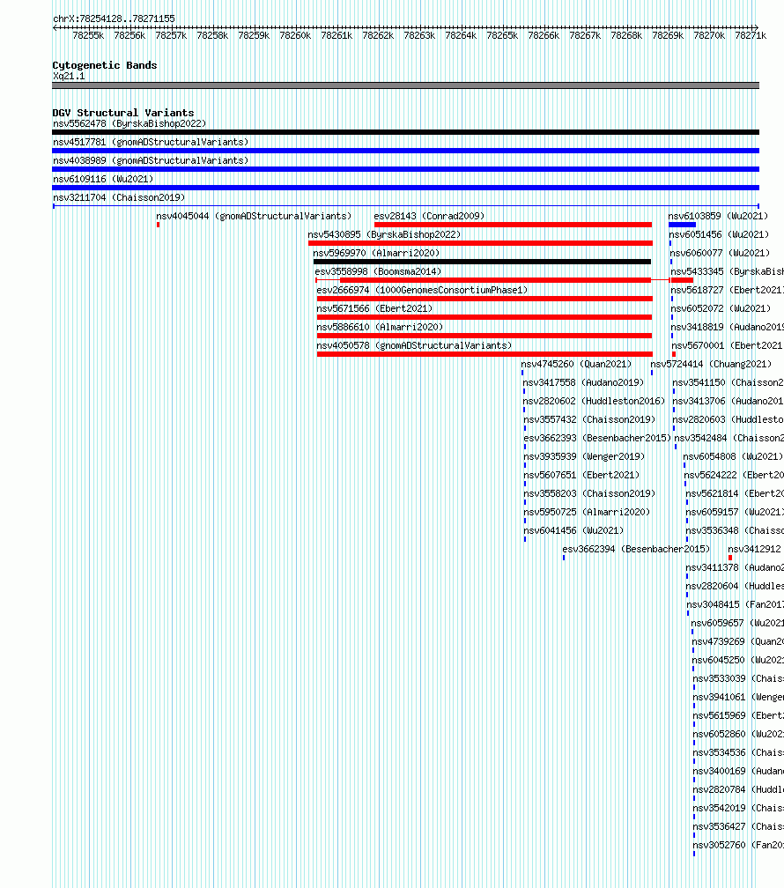Click nsv4050578 gnomAD variant label
Screen dimensions: 784x888
pyautogui.click(x=414, y=345)
